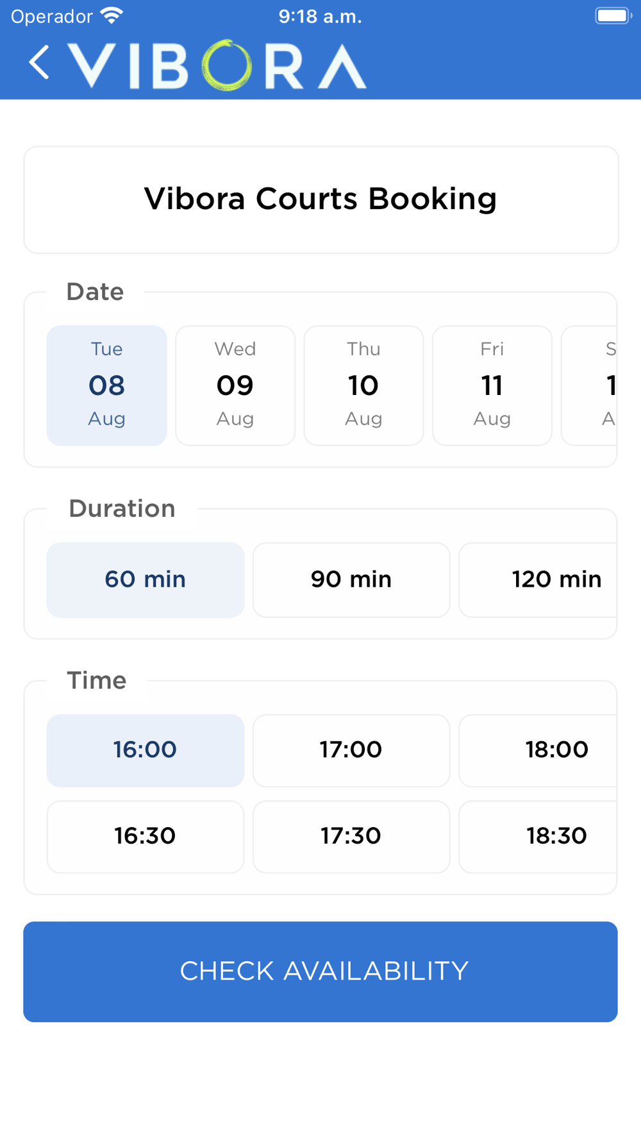Tap the back arrow chevron
641x1140 pixels.
tap(39, 63)
